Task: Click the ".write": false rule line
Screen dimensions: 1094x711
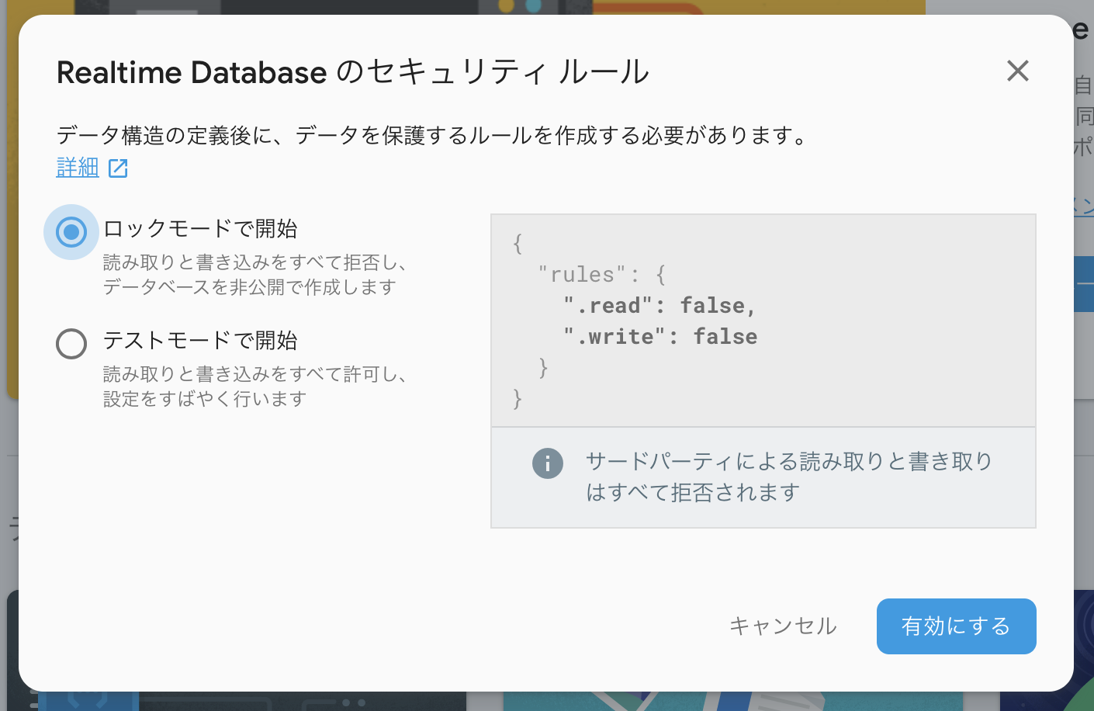Action: tap(660, 336)
